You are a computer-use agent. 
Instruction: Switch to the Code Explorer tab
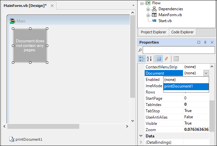(x=182, y=32)
